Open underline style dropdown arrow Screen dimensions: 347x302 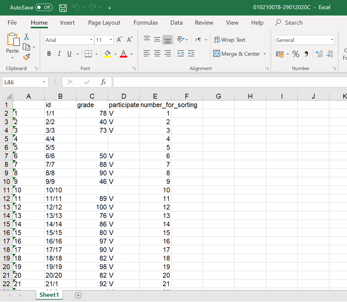tap(78, 54)
